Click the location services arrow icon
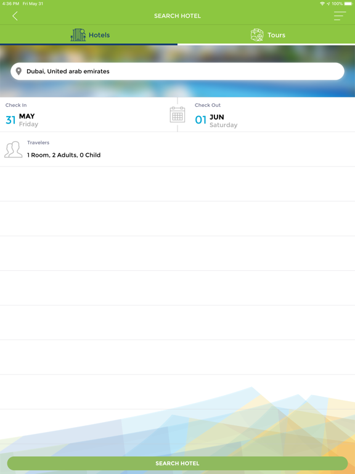The image size is (355, 474). 328,4
